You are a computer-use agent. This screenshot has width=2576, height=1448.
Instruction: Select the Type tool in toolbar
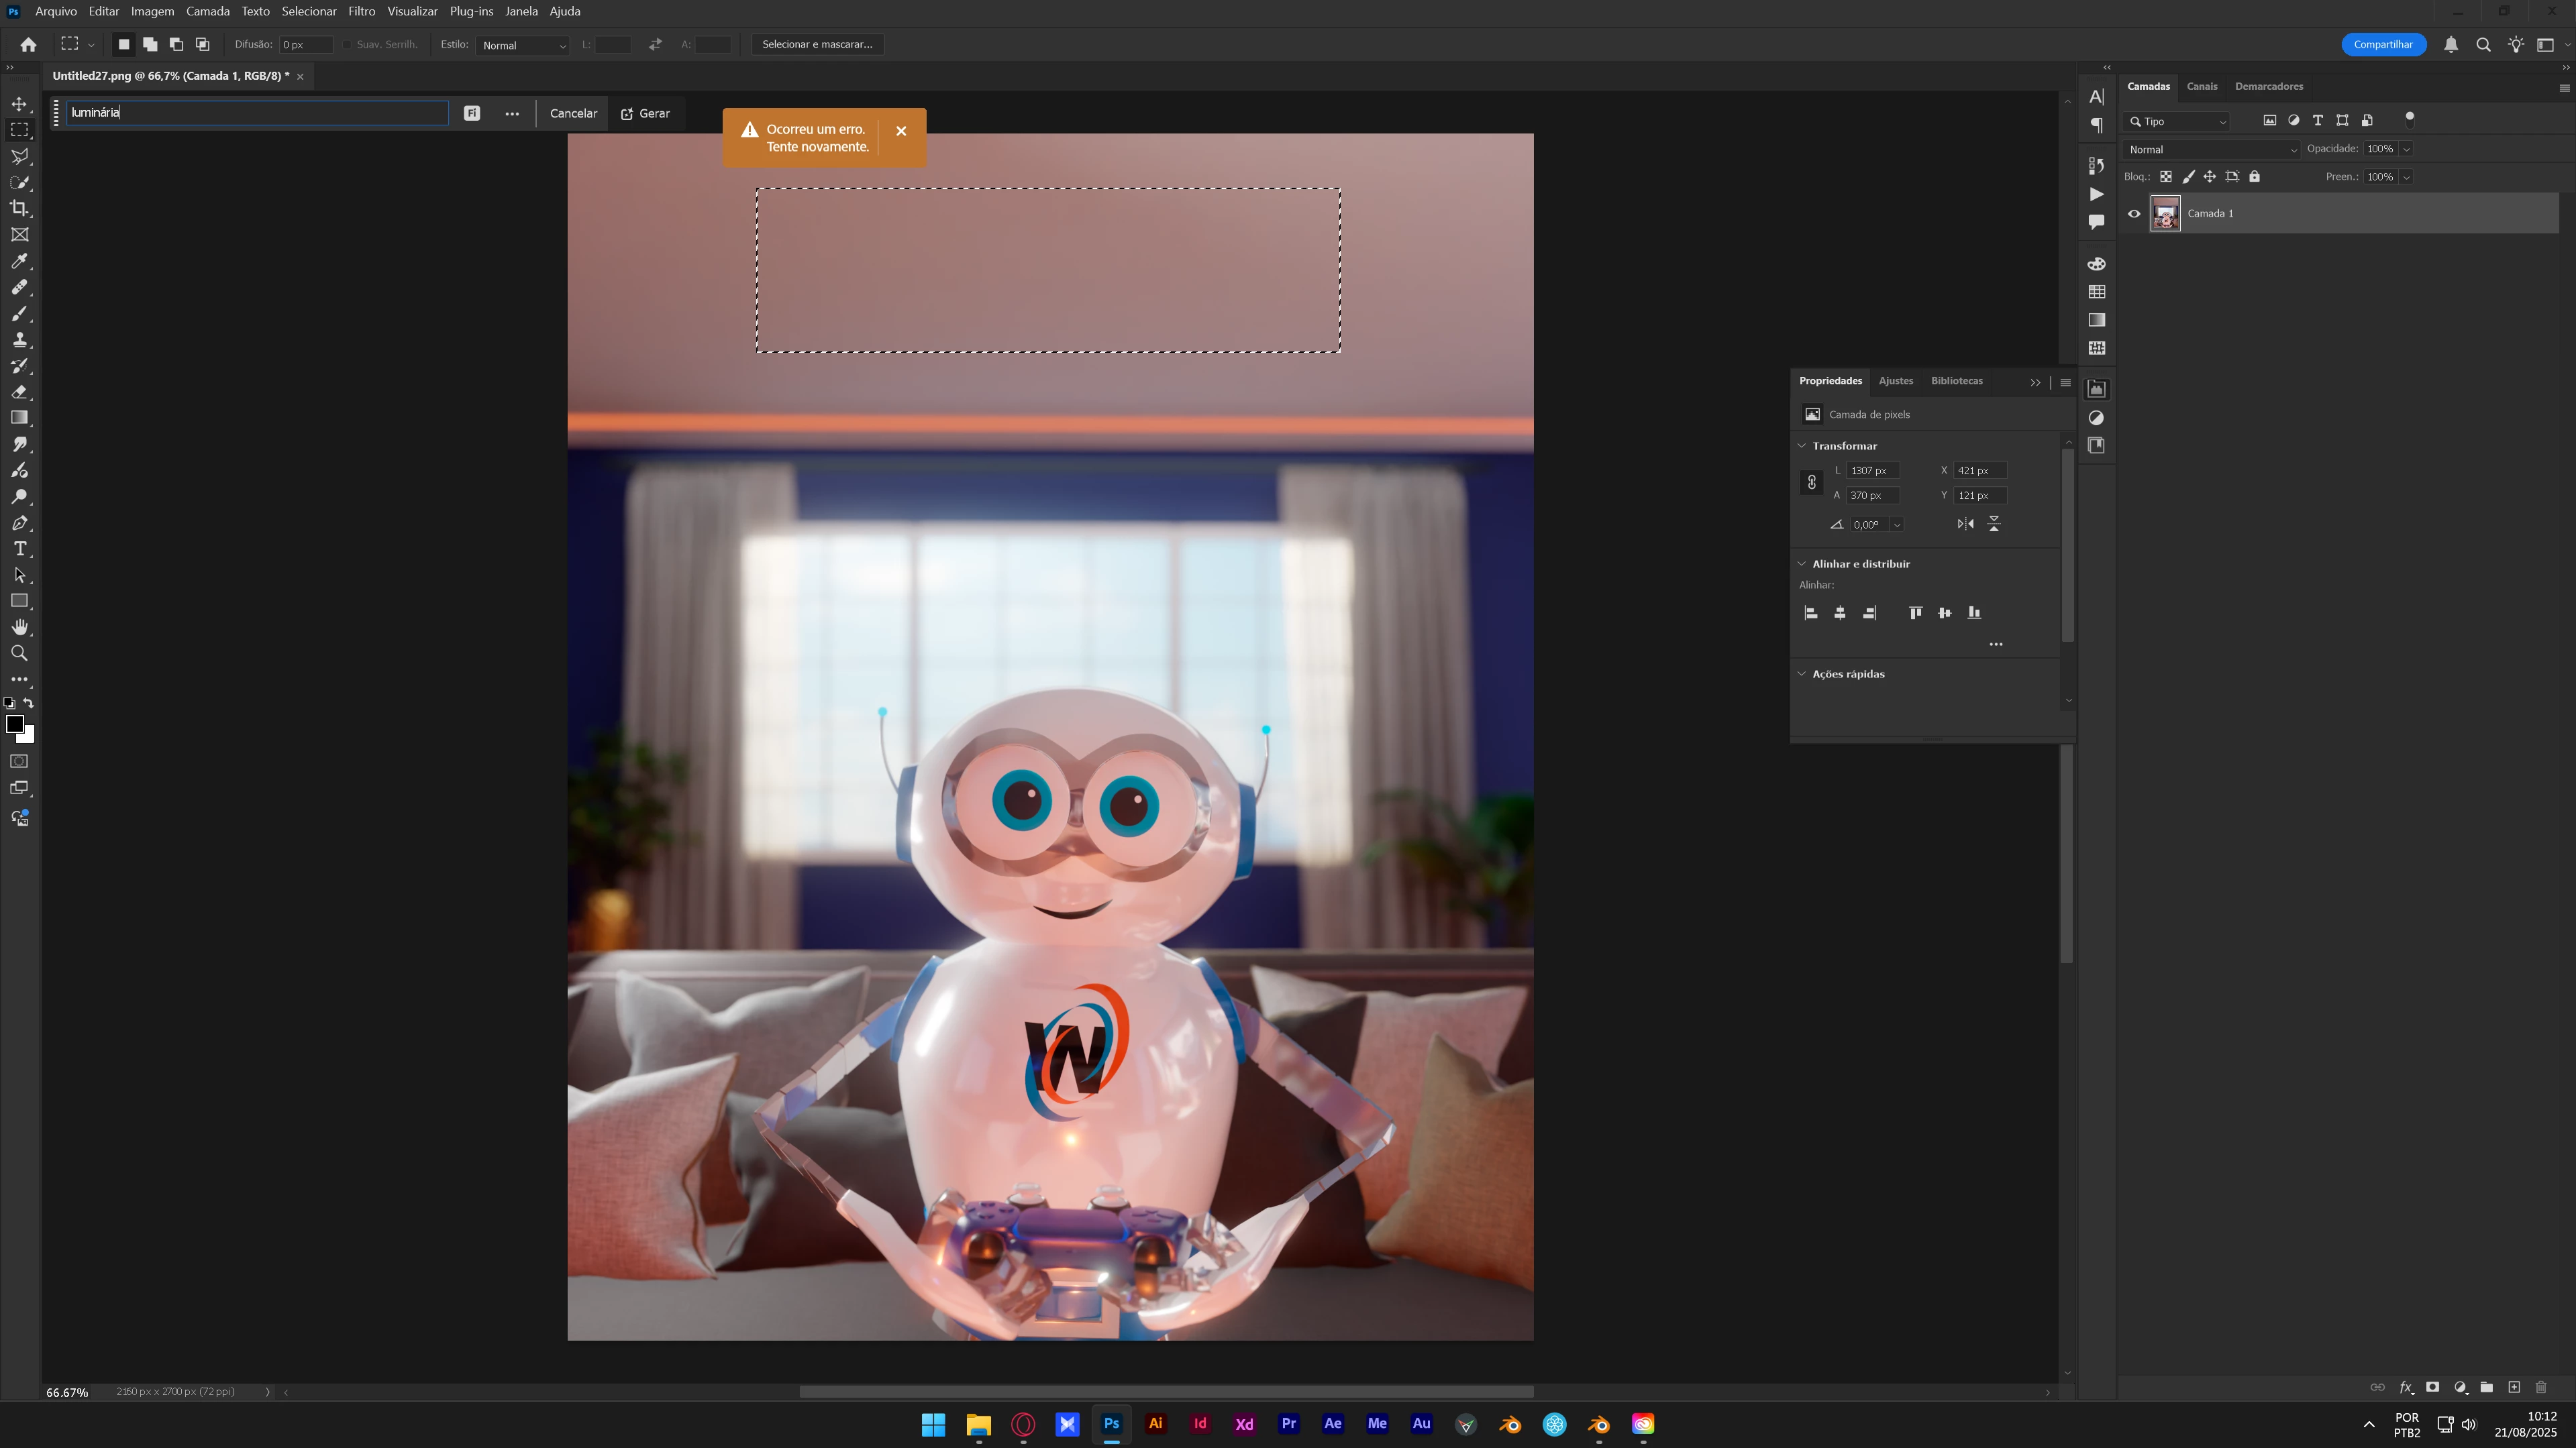19,549
